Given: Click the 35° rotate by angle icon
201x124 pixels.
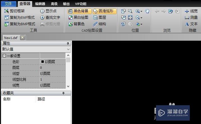Looking at the screenshot, I should [123, 24].
